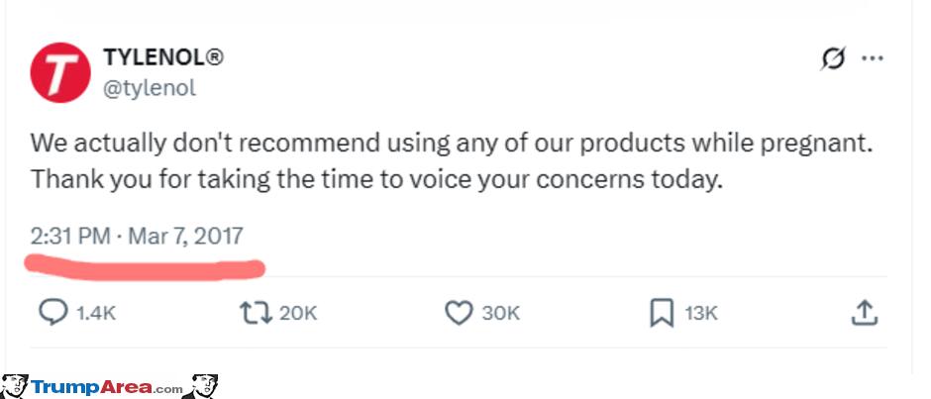Image resolution: width=931 pixels, height=399 pixels.
Task: Click the Tylenol profile avatar
Action: click(x=62, y=73)
